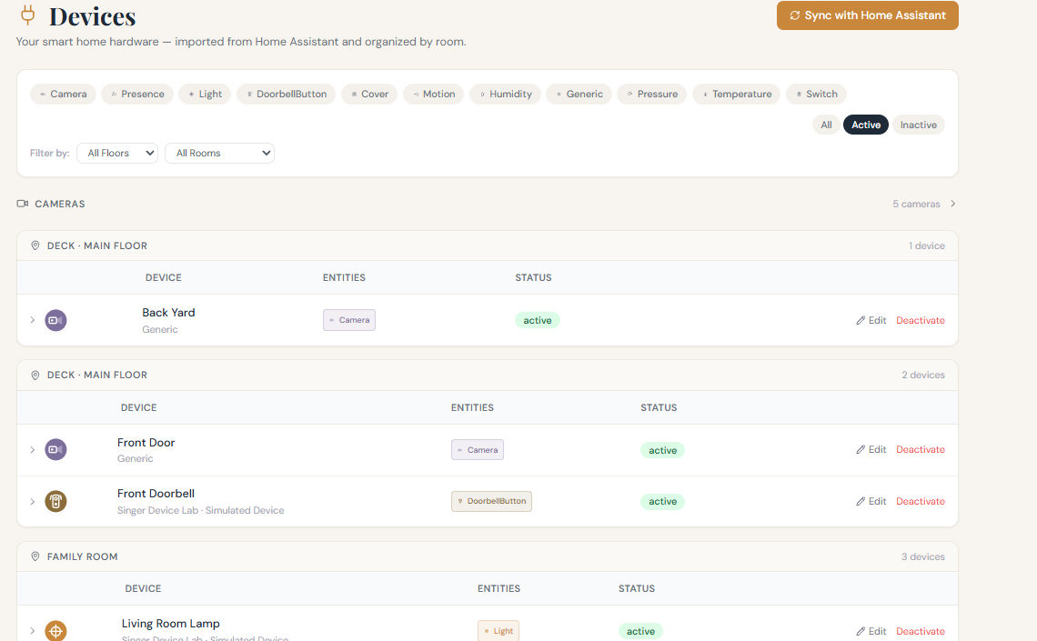Deactivate the Living Room Lamp device
The width and height of the screenshot is (1037, 641).
click(921, 631)
